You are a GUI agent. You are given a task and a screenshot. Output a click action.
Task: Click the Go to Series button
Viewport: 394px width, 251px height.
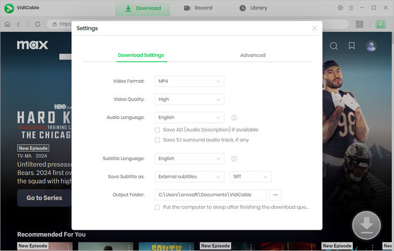44,198
